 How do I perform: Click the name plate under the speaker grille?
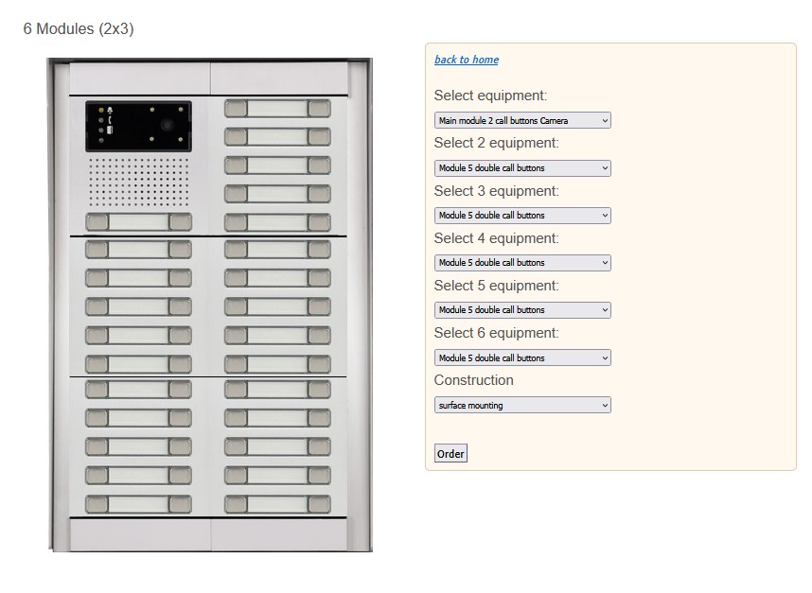(138, 222)
